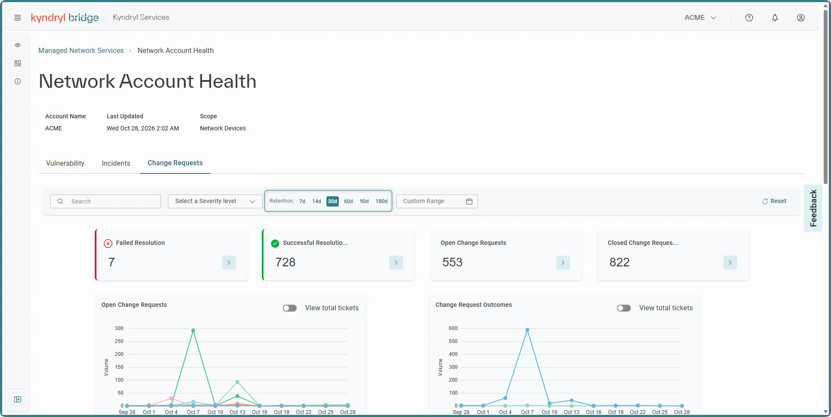Click the info icon in the sidebar
The image size is (831, 417).
(x=18, y=81)
